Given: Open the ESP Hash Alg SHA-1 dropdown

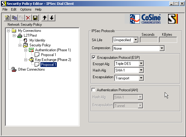Looking at the screenshot, I should [141, 70].
